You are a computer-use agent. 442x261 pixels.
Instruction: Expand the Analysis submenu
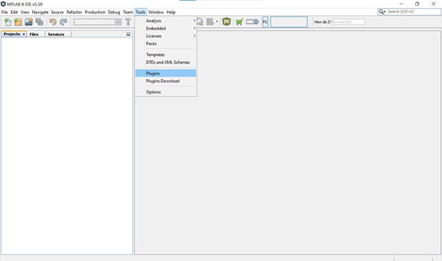(x=165, y=20)
